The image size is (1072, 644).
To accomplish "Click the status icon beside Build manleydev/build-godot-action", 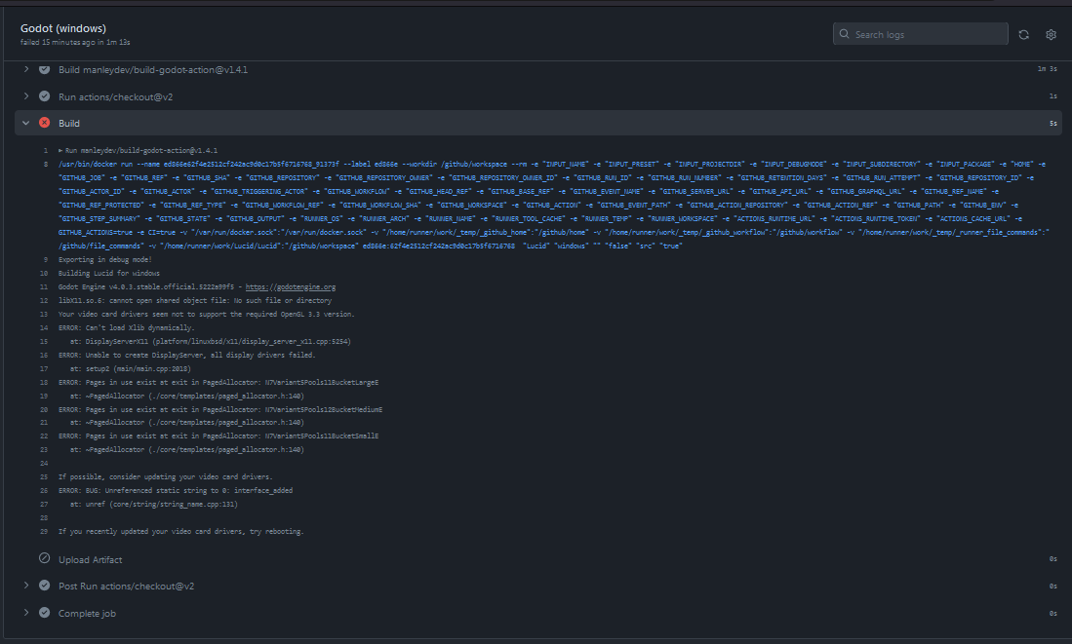I will (x=43, y=69).
